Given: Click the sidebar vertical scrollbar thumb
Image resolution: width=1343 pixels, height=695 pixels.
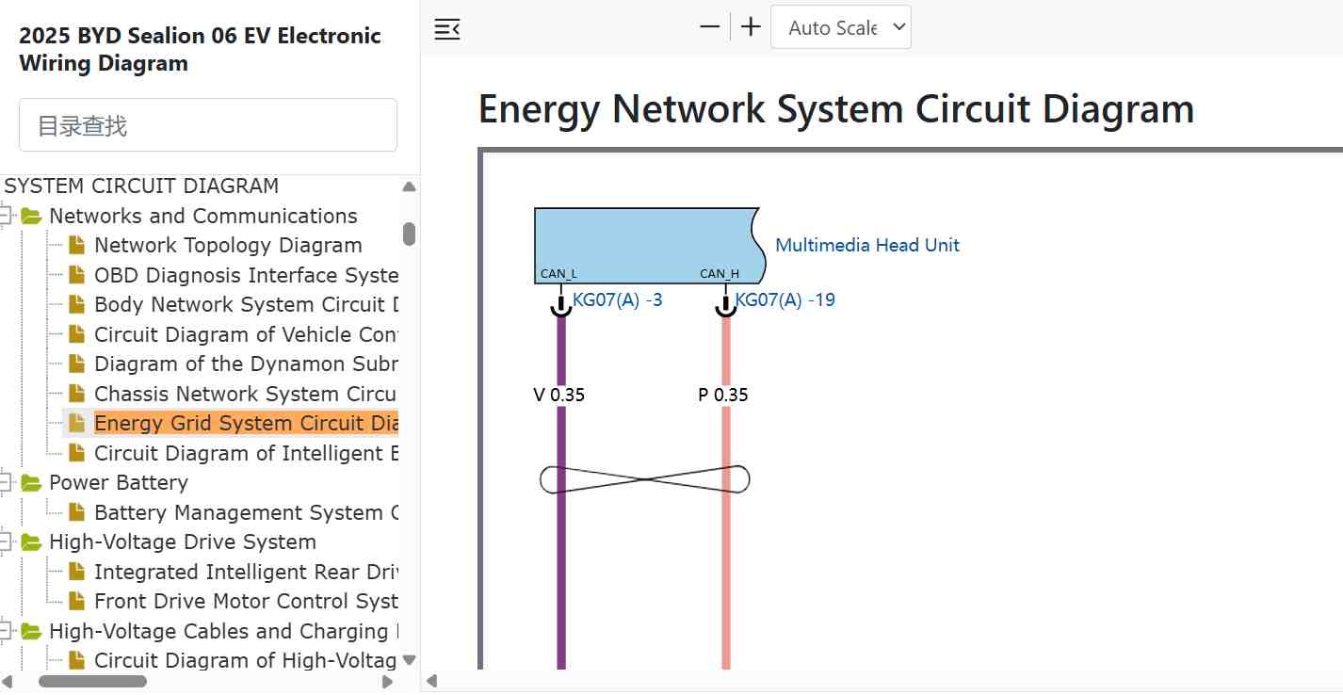Looking at the screenshot, I should (409, 234).
